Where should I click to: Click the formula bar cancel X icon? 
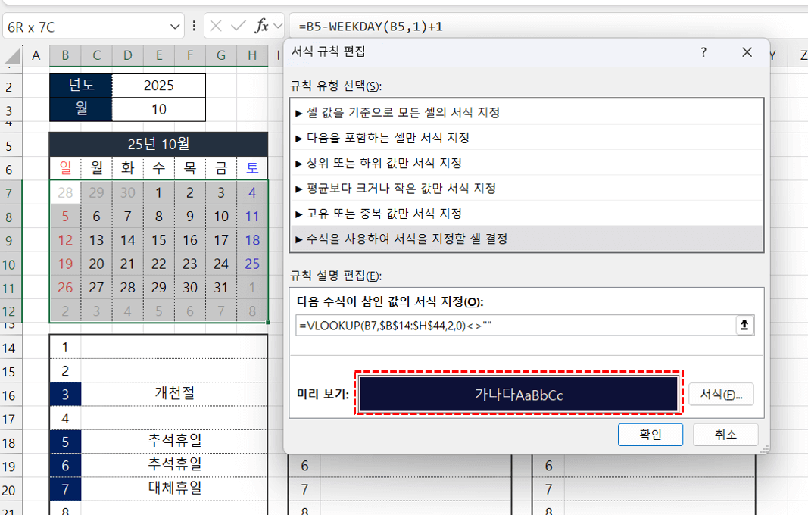point(216,27)
